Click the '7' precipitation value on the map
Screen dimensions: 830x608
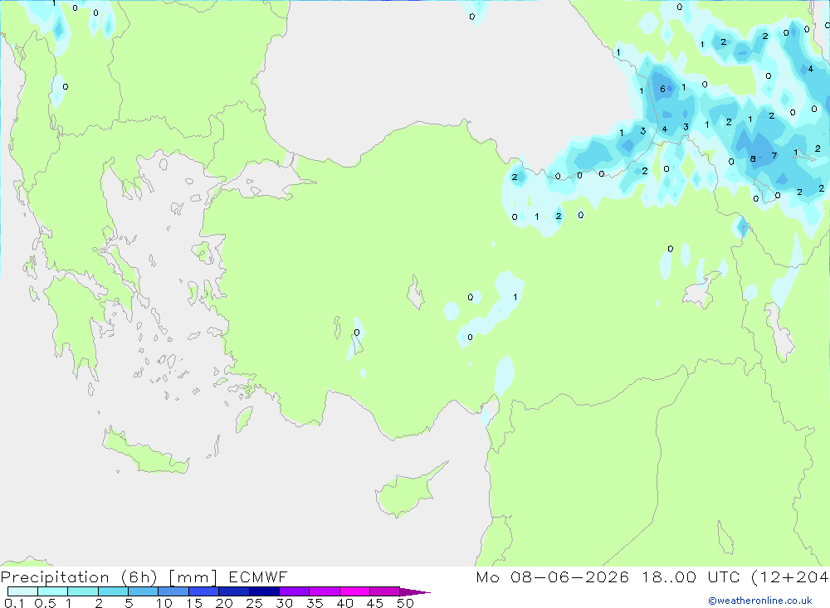(774, 156)
